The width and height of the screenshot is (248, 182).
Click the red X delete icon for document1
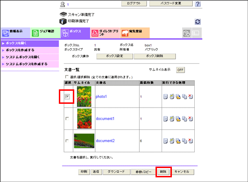click(191, 119)
